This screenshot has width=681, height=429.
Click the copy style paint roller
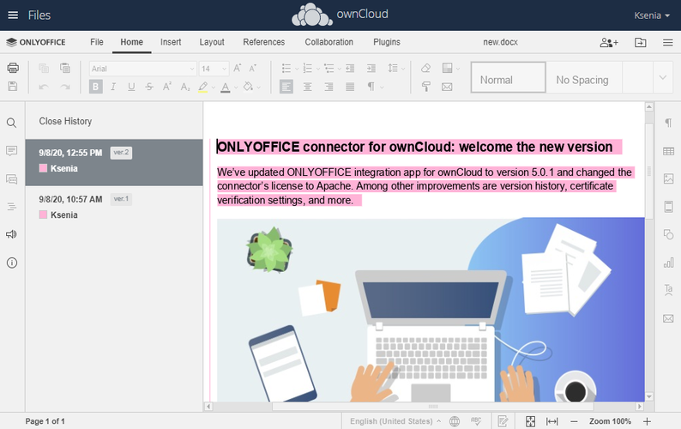click(x=426, y=87)
